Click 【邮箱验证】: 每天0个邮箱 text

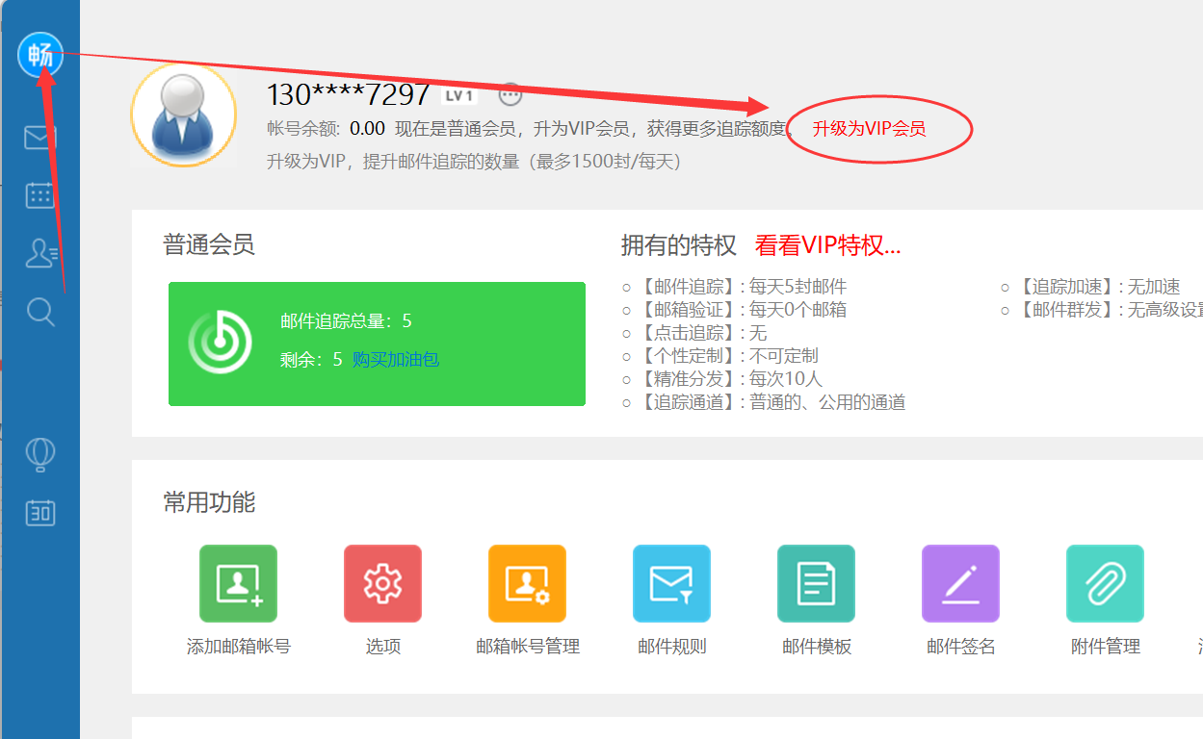point(742,310)
